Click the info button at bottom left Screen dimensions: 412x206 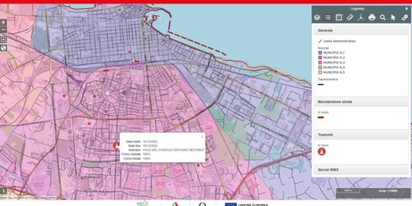point(3,191)
